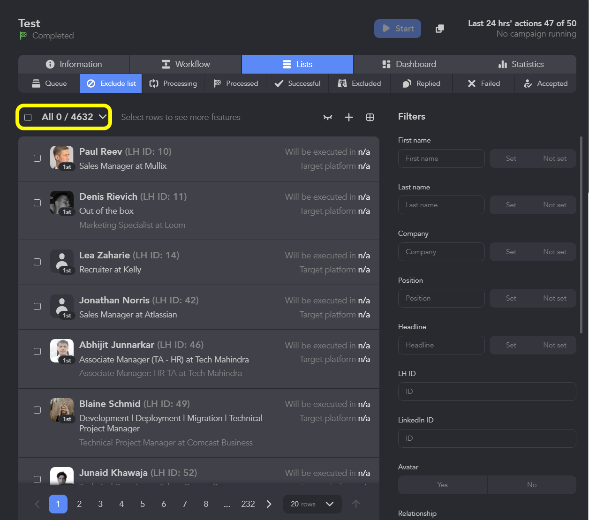Screen dimensions: 589x520
Task: Click the LH ID filter input
Action: click(487, 392)
